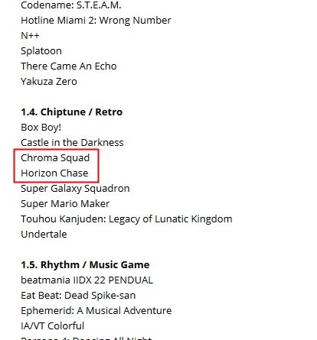The image size is (317, 340).
Task: Select Eat Beat: Dead Spike-san line
Action: (78, 296)
